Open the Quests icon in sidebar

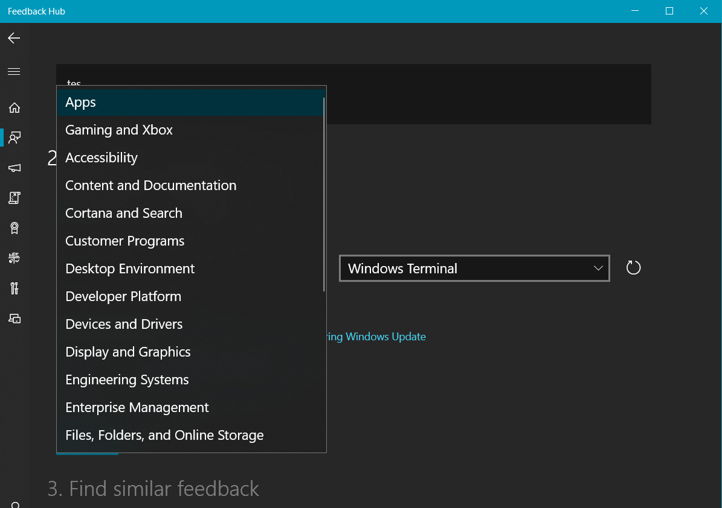[x=15, y=198]
